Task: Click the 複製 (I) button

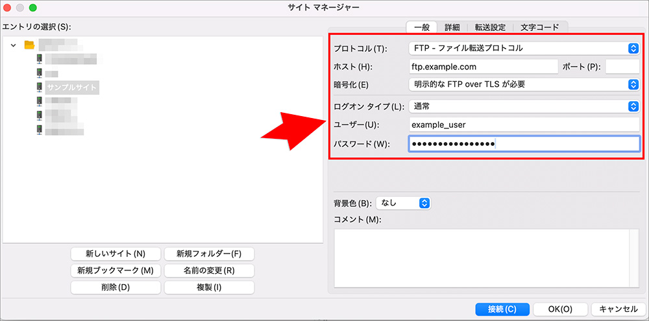Action: click(209, 287)
